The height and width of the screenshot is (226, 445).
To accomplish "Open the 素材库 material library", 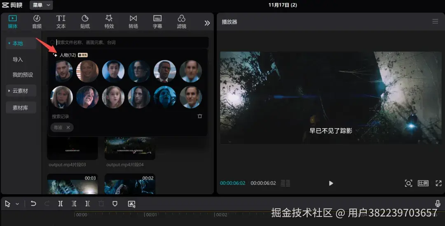I will [21, 108].
